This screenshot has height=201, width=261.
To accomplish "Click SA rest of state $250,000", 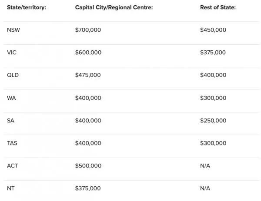I will point(213,121).
